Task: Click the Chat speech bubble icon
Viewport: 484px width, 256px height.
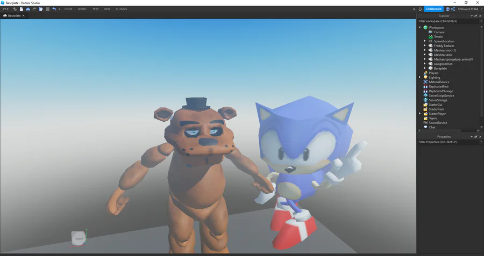Action: pyautogui.click(x=425, y=127)
